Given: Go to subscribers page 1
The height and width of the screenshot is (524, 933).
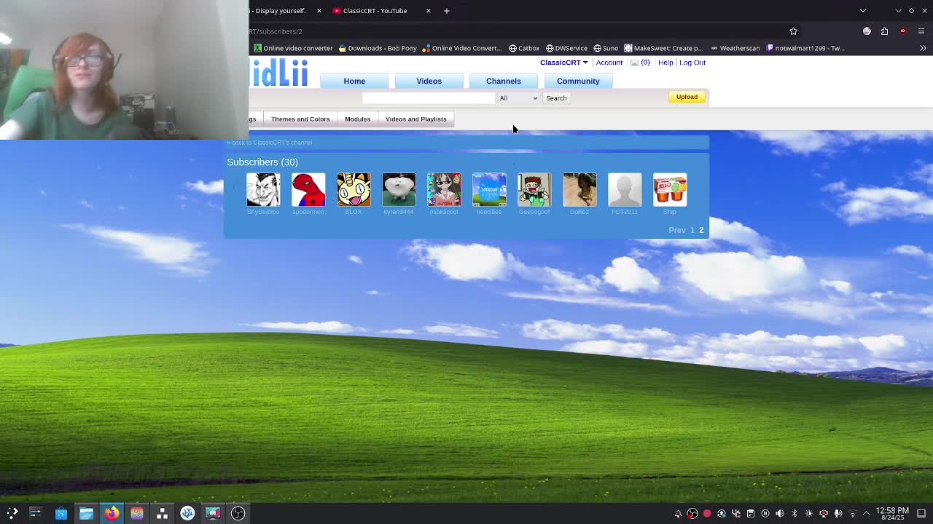Looking at the screenshot, I should (692, 230).
